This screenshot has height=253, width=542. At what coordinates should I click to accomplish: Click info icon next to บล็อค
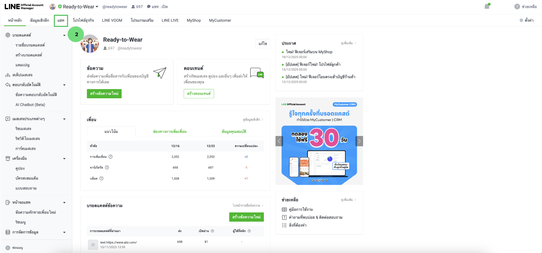pyautogui.click(x=101, y=178)
